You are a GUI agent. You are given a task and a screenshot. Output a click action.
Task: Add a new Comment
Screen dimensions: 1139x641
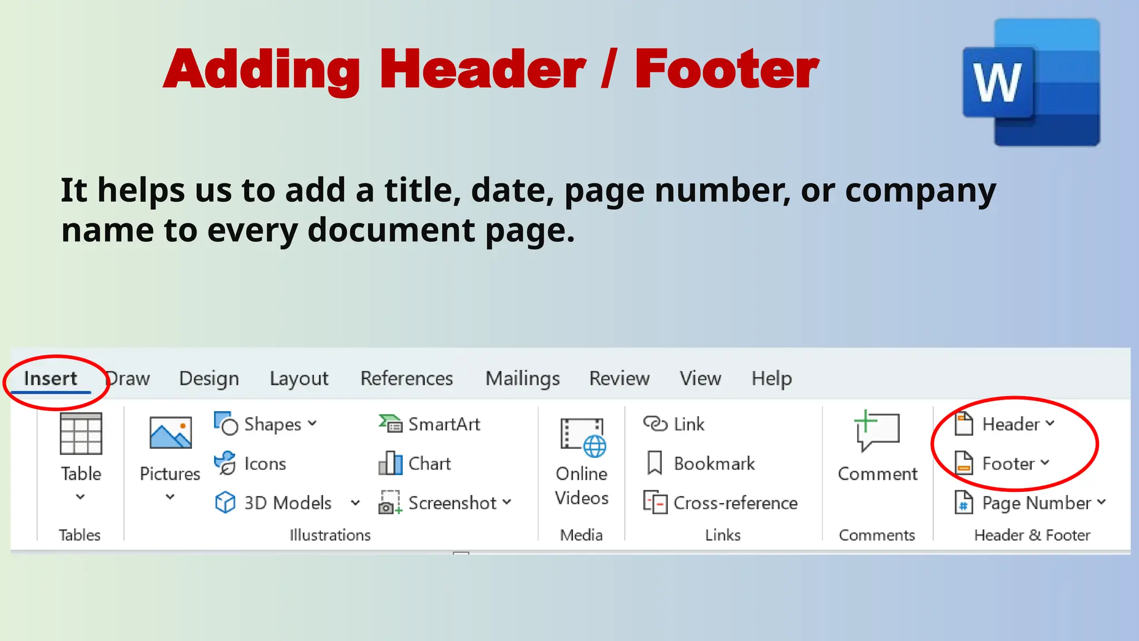878,446
